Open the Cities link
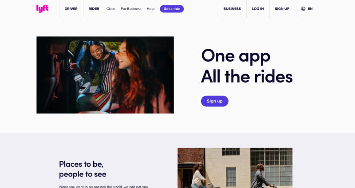 pos(110,9)
